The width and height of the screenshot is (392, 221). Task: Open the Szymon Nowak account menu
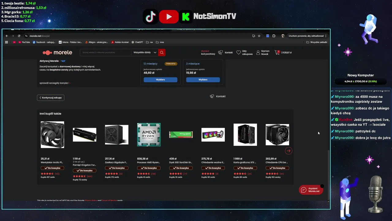(x=263, y=52)
